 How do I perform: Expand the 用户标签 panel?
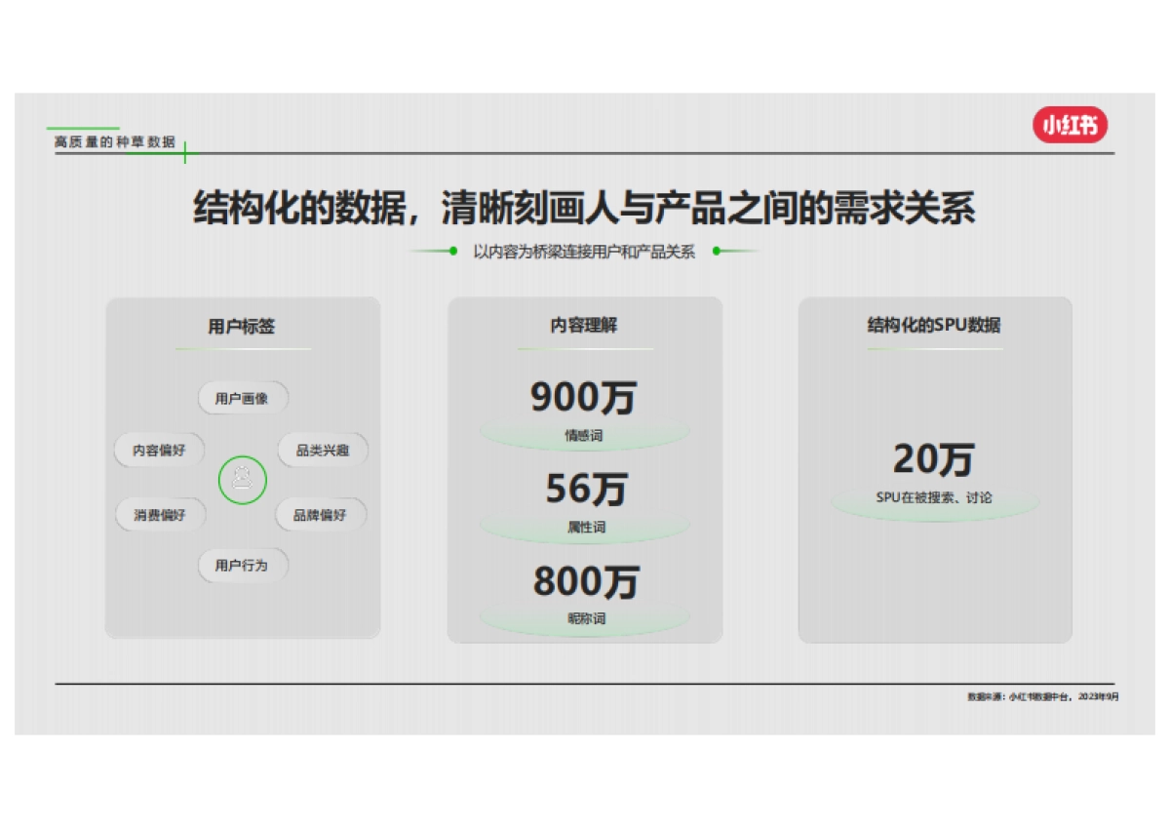(242, 468)
